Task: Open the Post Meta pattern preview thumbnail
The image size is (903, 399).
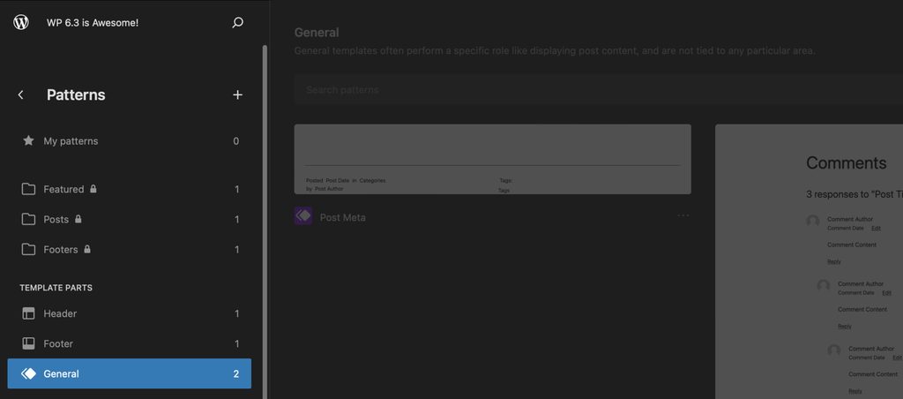Action: [492, 159]
